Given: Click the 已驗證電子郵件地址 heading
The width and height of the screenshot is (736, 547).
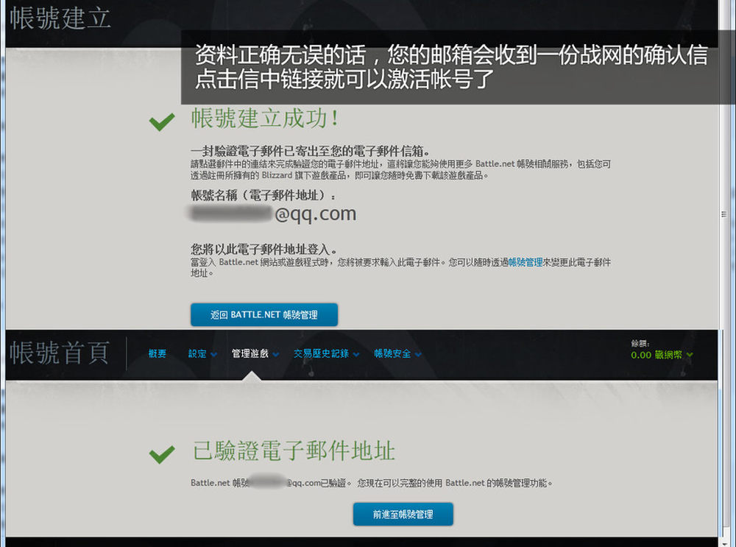Looking at the screenshot, I should [294, 451].
